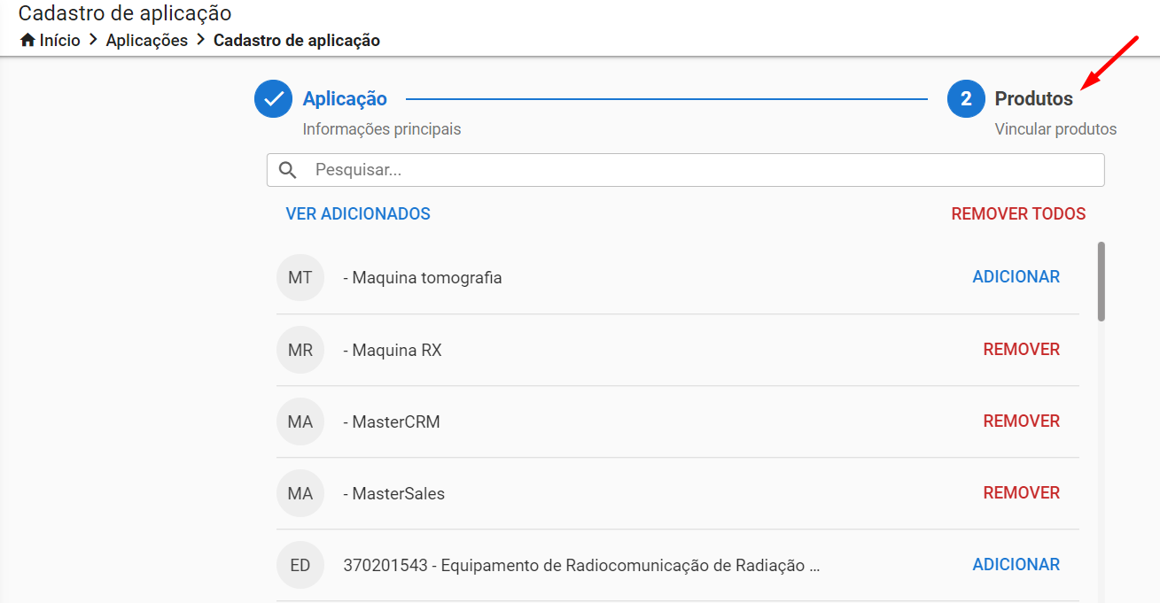Click the ED avatar for Equipamento de Radiocomunicação

[x=300, y=565]
